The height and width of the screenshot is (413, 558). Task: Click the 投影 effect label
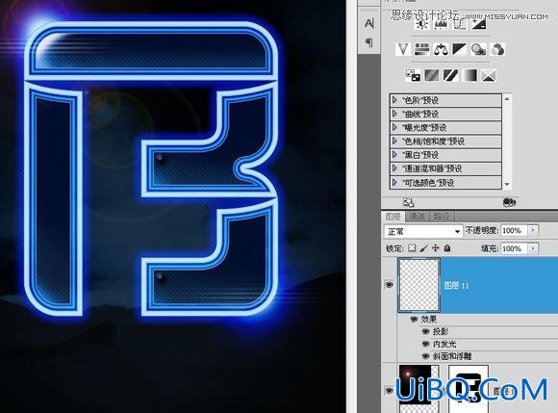(441, 332)
